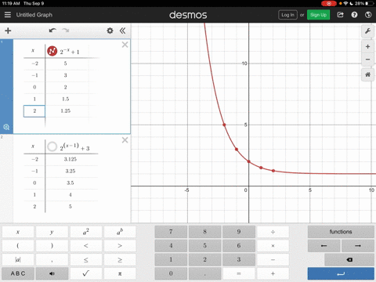
Task: Tap the division key
Action: click(x=273, y=232)
